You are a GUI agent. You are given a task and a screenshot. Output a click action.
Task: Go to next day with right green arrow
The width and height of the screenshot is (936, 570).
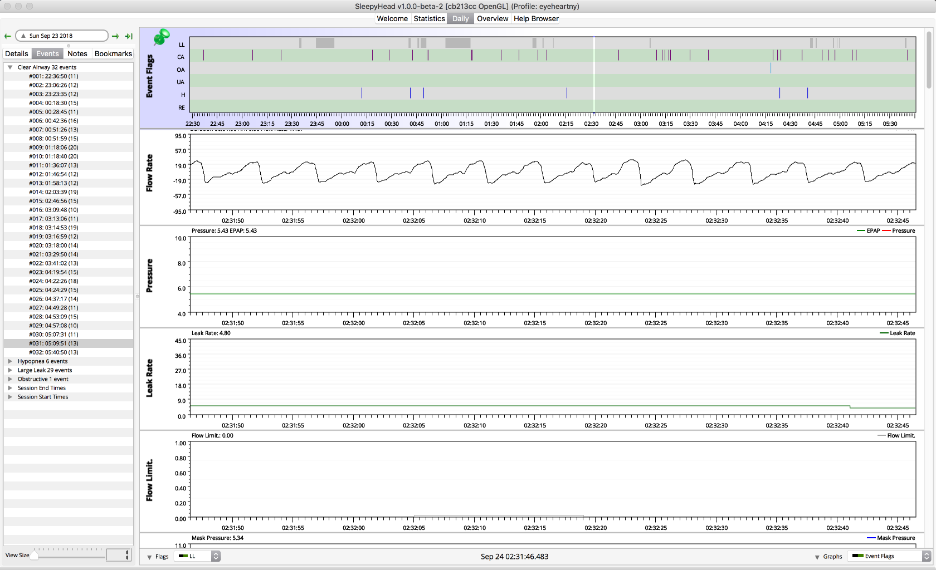coord(115,36)
